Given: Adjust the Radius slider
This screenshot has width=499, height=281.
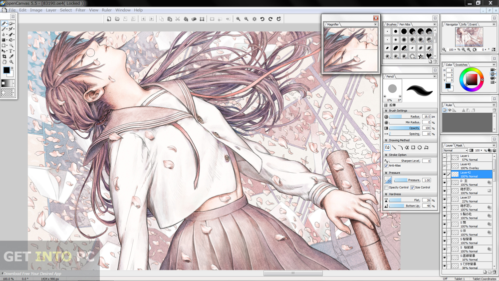Looking at the screenshot, I should coord(405,116).
